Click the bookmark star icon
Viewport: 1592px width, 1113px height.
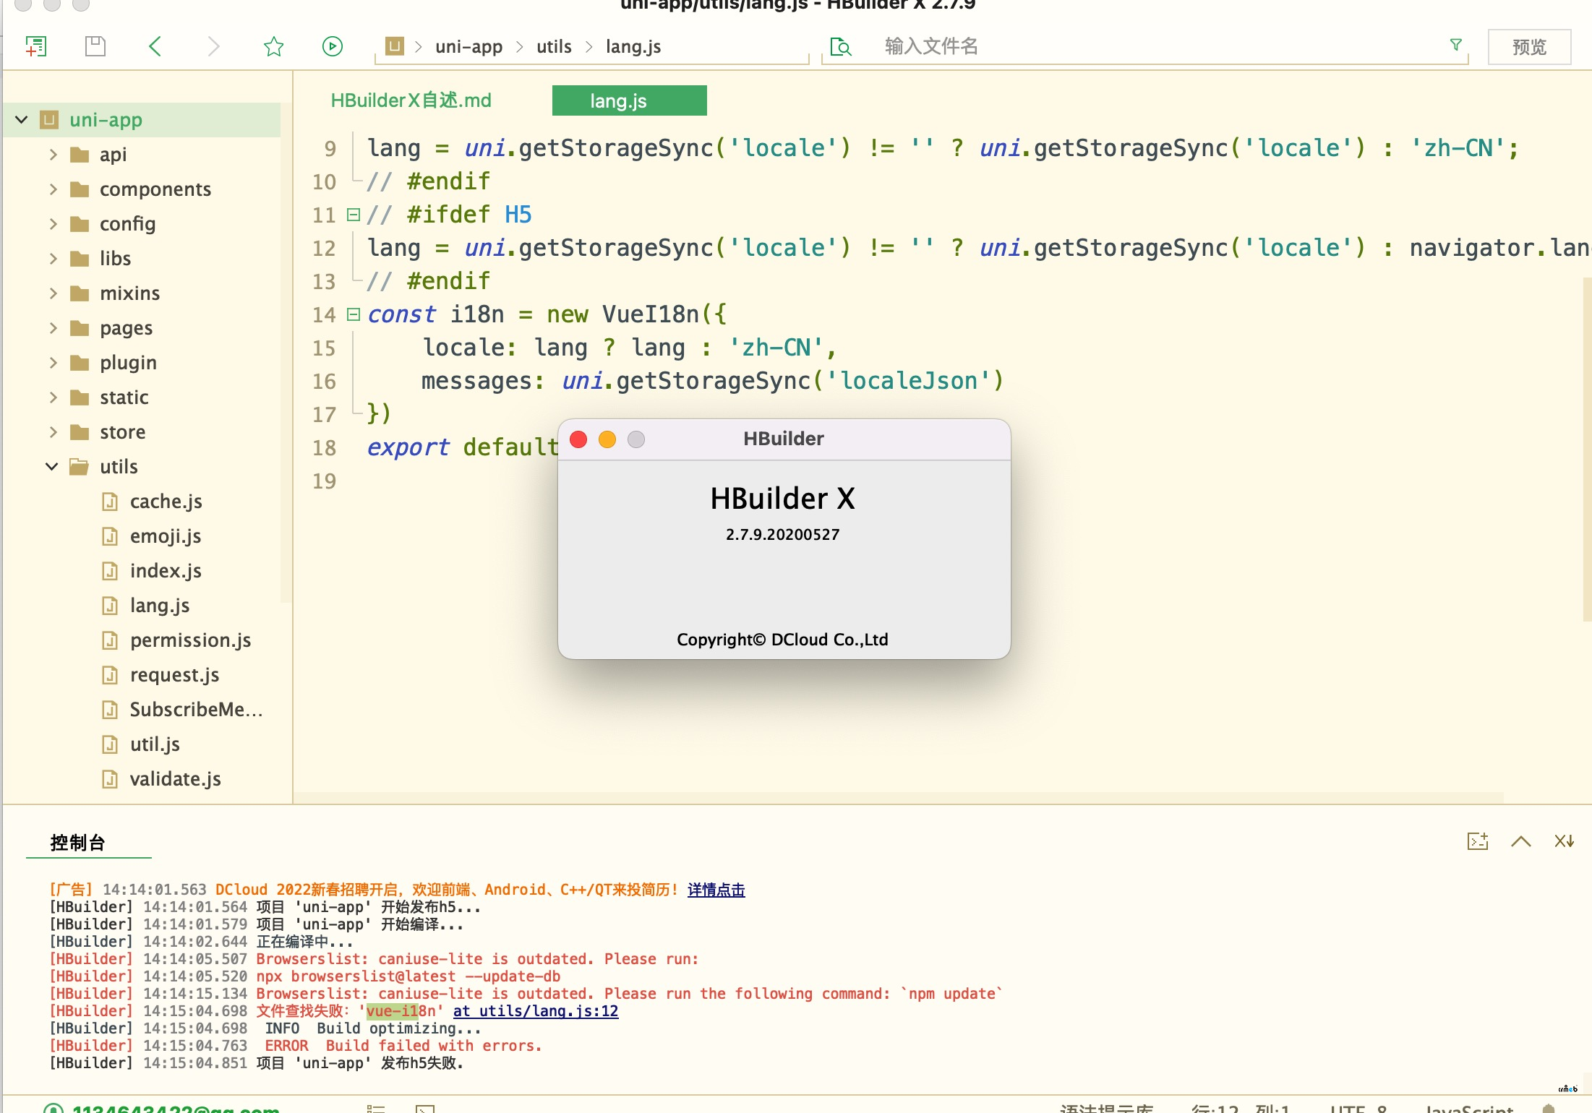(273, 46)
